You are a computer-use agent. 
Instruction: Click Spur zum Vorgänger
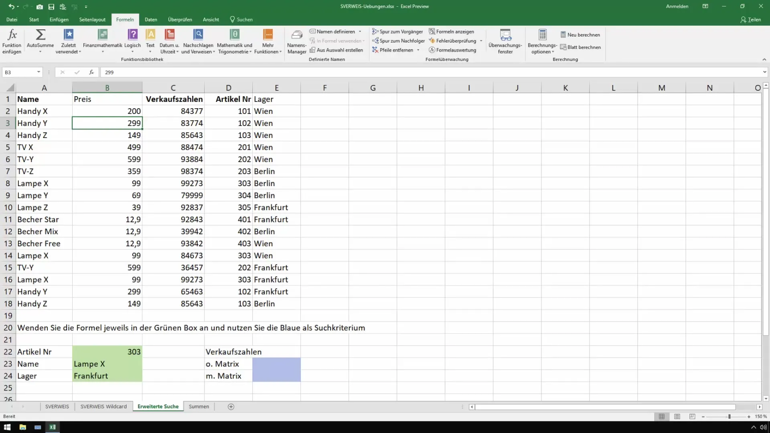pyautogui.click(x=397, y=32)
